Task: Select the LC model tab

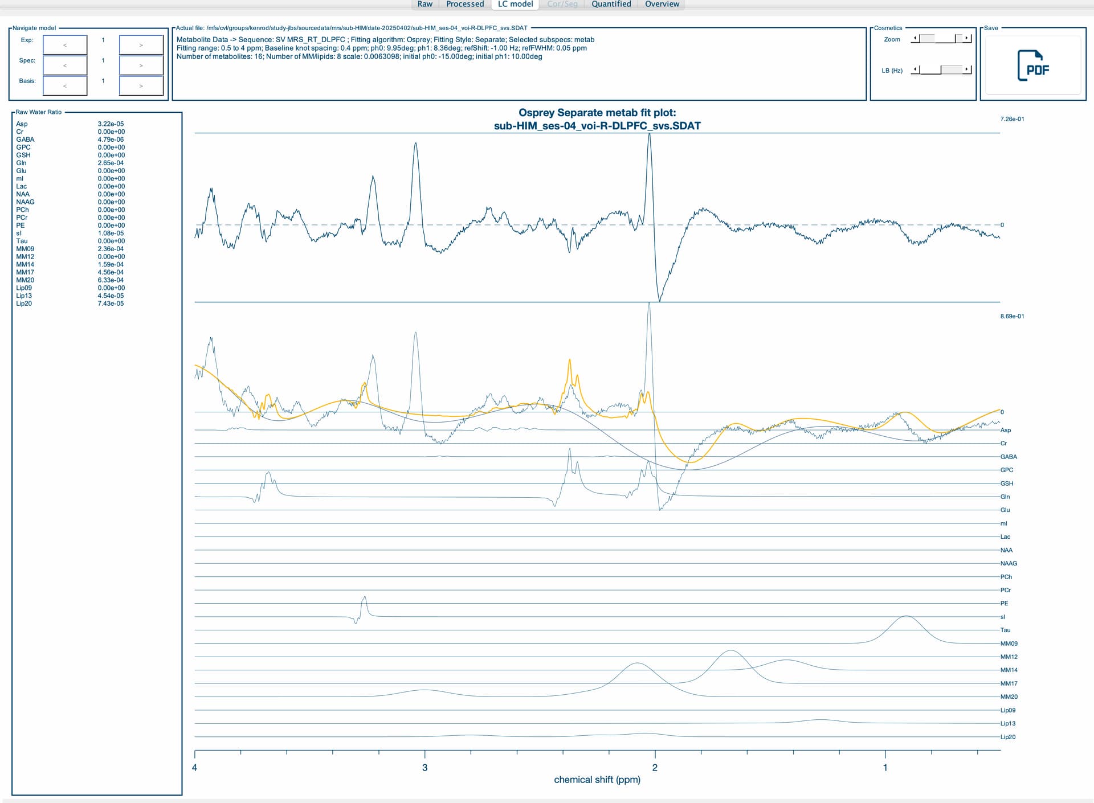Action: [x=515, y=4]
